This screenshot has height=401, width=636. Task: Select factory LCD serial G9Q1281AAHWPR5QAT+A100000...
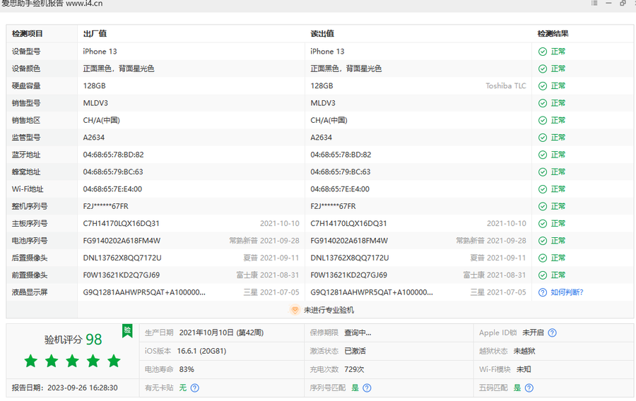tap(144, 292)
